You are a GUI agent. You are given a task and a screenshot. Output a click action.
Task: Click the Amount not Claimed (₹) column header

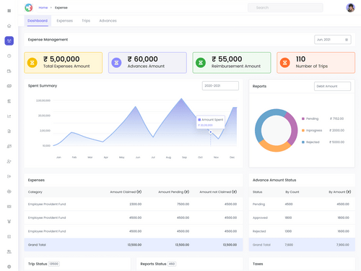218,192
